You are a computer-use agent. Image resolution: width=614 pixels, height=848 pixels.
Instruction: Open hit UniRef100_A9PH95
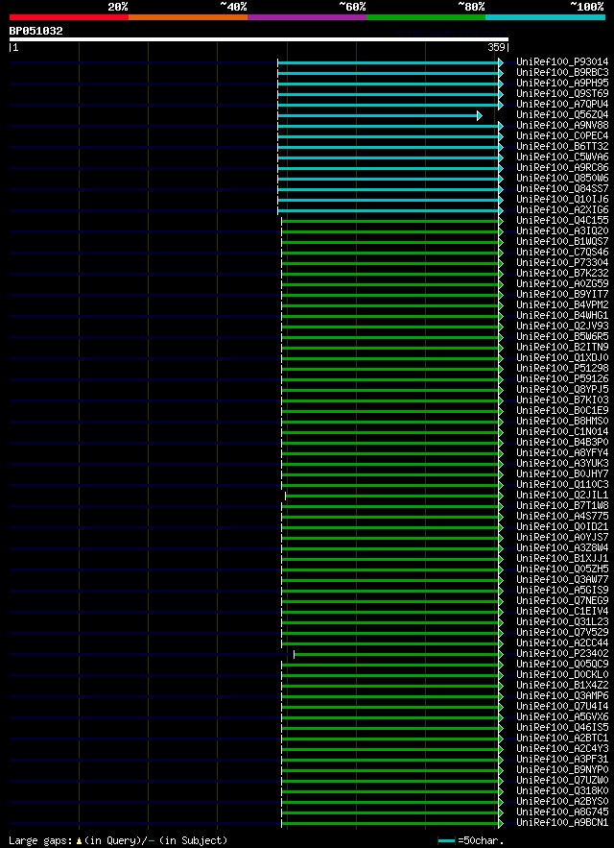point(562,84)
